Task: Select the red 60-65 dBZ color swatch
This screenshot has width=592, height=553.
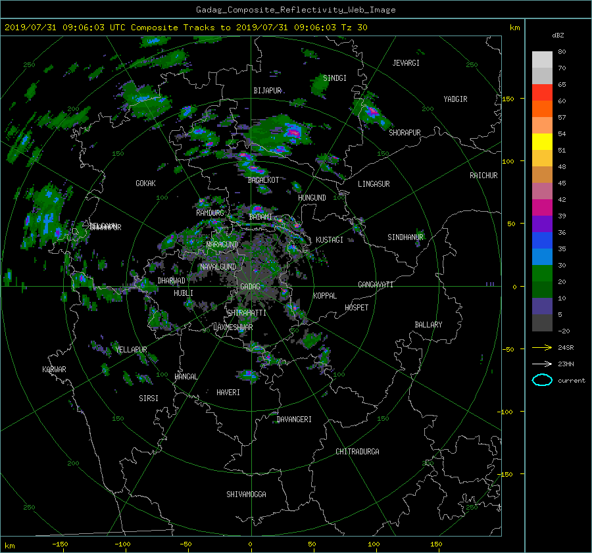Action: click(x=542, y=93)
